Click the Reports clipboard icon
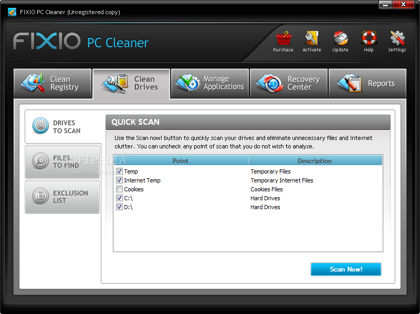This screenshot has width=420, height=314. pos(350,83)
